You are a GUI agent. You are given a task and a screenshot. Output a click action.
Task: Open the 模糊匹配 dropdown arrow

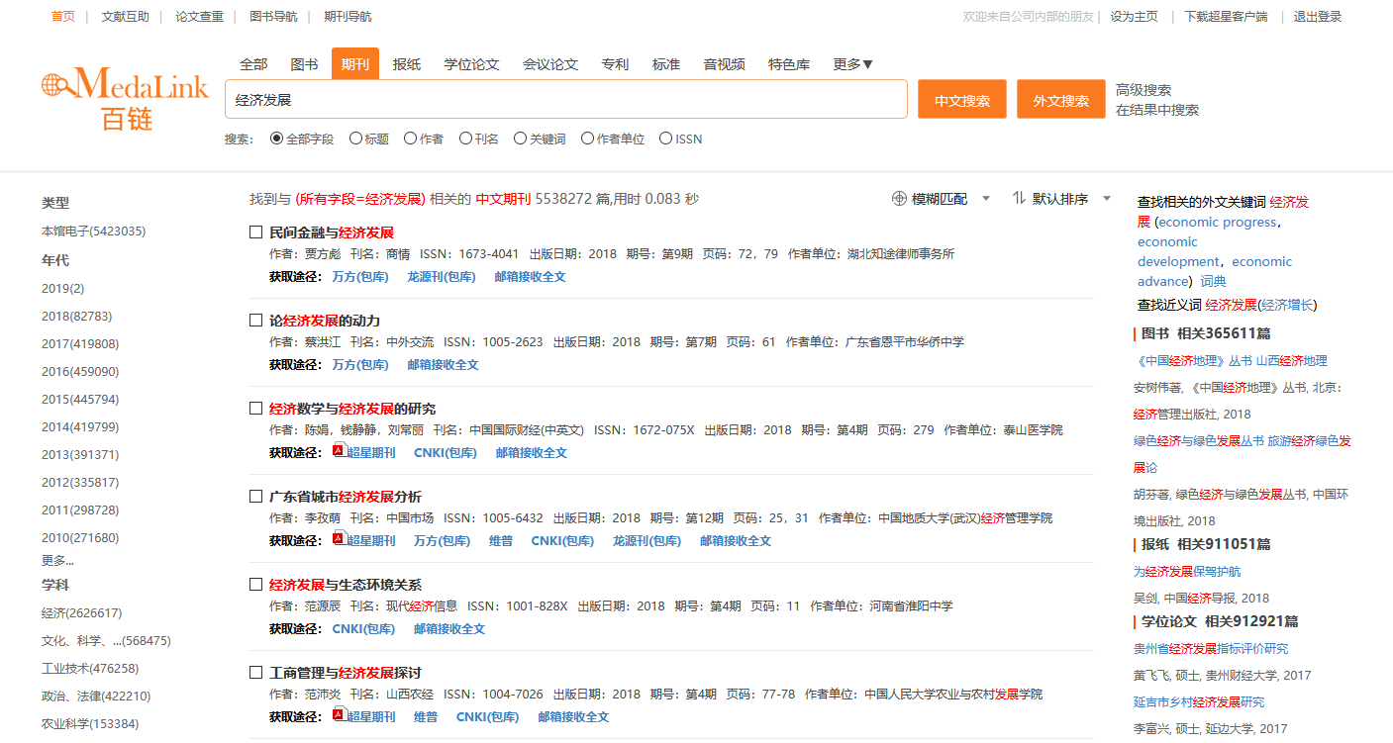tap(985, 199)
